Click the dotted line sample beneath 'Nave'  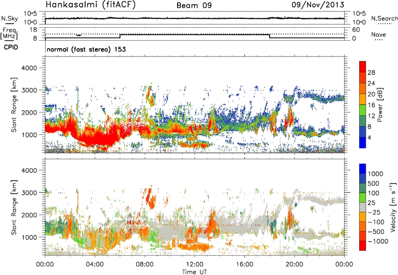tap(379, 40)
